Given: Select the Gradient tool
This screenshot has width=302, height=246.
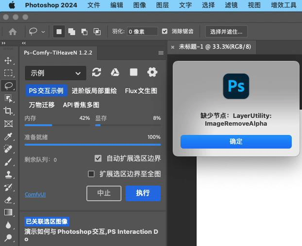Looking at the screenshot, I should click(8, 212).
